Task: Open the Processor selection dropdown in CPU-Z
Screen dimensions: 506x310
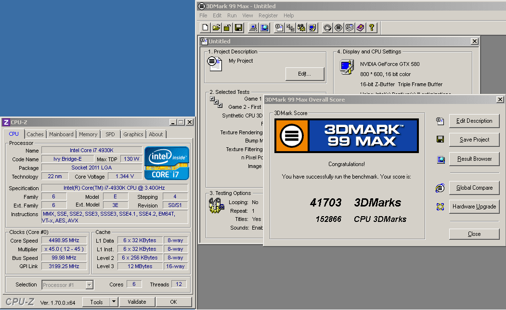Action: click(90, 285)
